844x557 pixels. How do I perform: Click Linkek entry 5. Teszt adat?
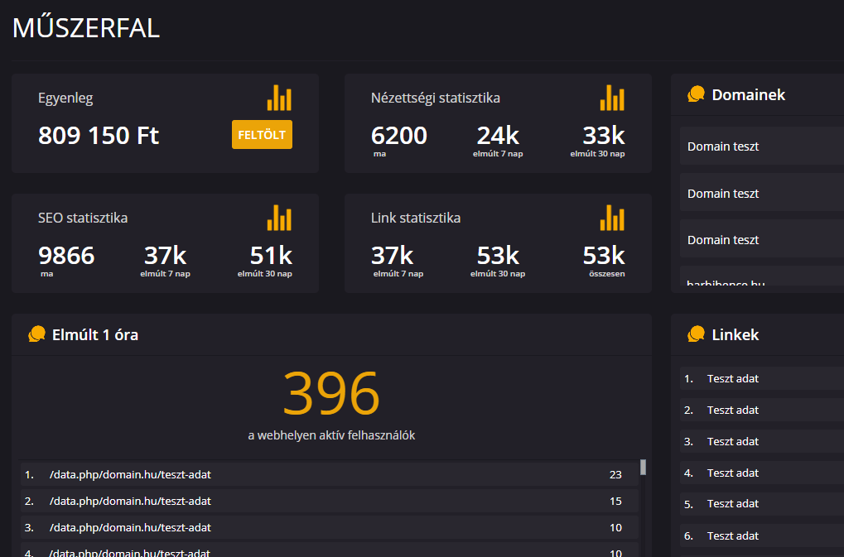pyautogui.click(x=762, y=504)
